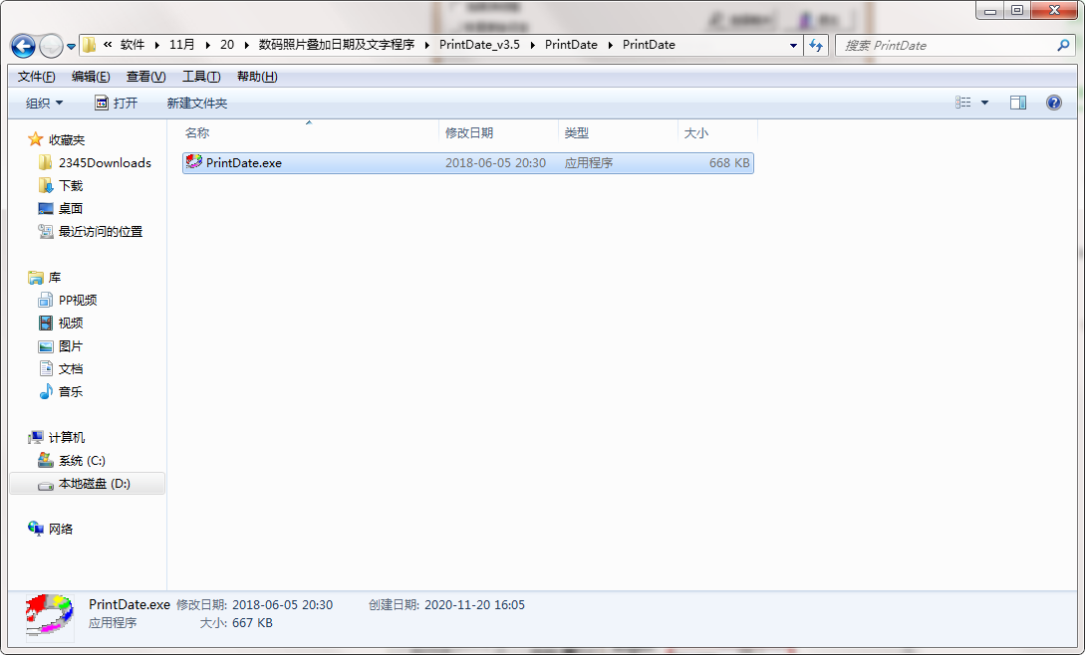Select the 库 libraries node
This screenshot has height=655, width=1085.
coord(55,278)
